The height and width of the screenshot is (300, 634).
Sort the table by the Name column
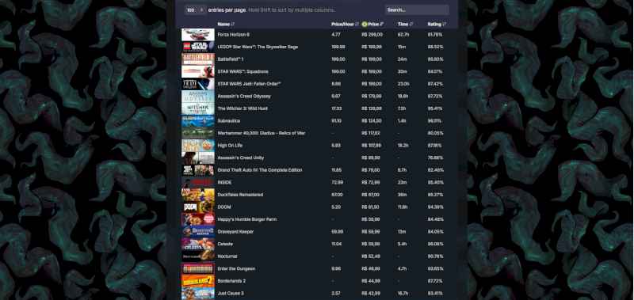point(226,25)
